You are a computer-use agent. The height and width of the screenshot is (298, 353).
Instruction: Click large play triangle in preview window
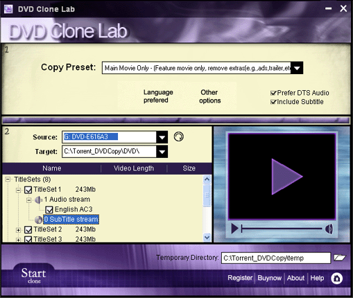click(286, 177)
